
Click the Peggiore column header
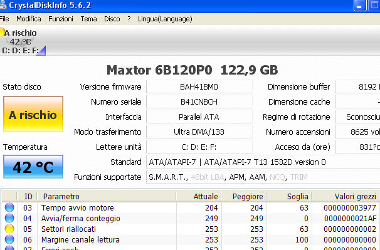click(244, 196)
